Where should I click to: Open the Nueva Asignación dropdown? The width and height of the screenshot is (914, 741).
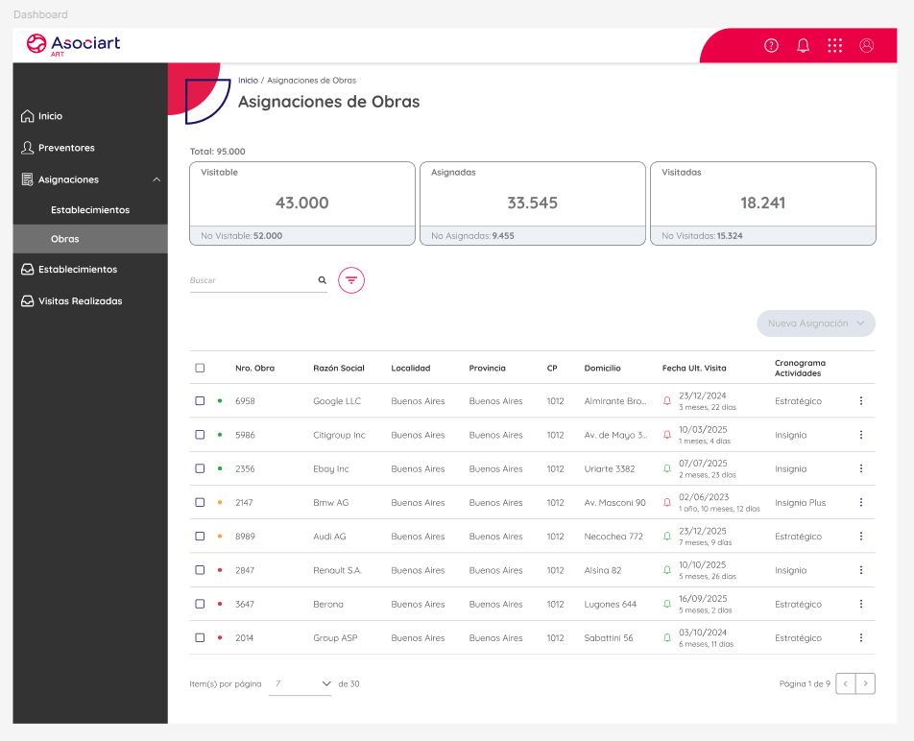[815, 323]
